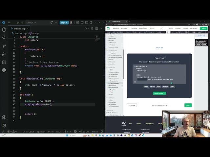
Task: Open the Run and Debug view
Action: [4, 54]
